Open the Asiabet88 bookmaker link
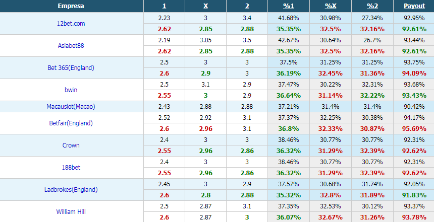The image size is (434, 222). point(71,46)
